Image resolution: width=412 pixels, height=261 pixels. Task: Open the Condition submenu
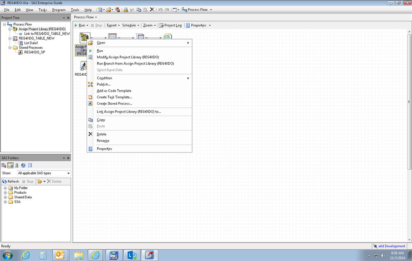139,78
